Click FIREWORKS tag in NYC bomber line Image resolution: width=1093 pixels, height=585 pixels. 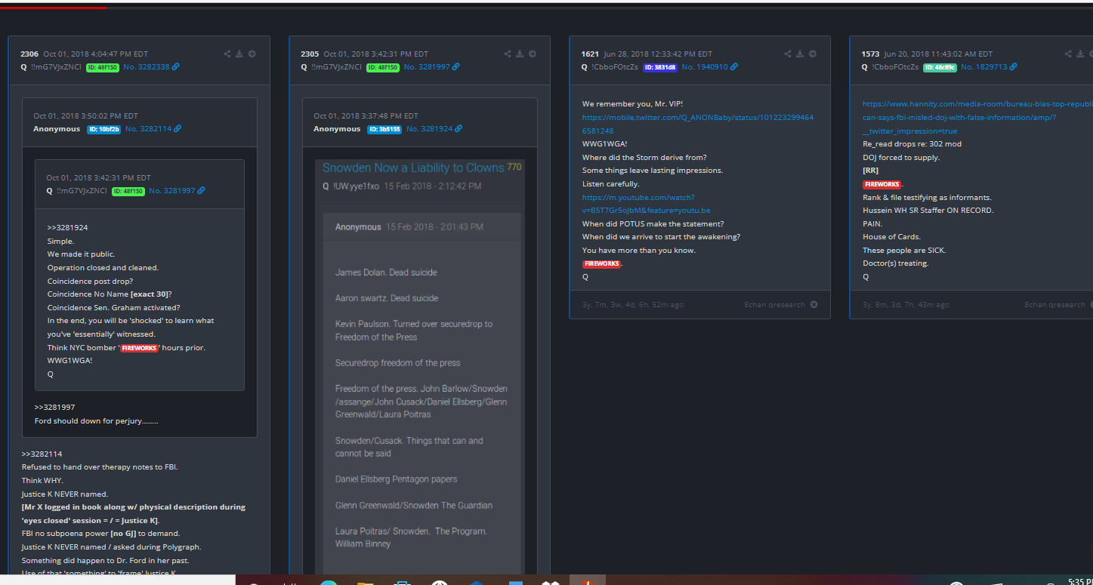point(139,348)
